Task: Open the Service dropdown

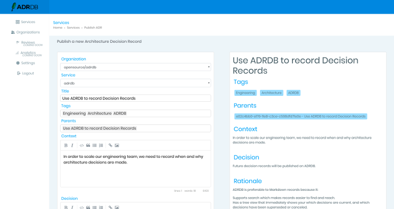Action: pyautogui.click(x=135, y=83)
